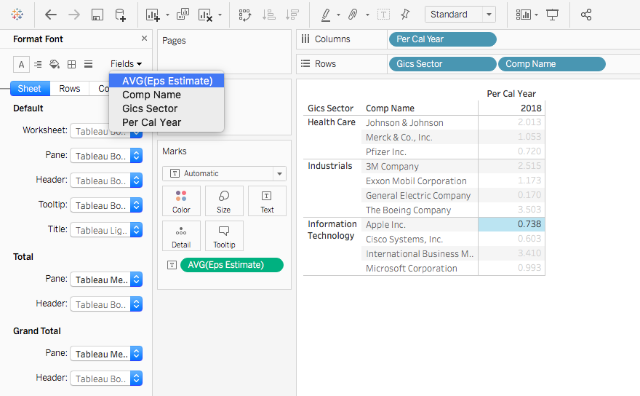Close the Format Font pane
This screenshot has width=640, height=396.
(144, 39)
